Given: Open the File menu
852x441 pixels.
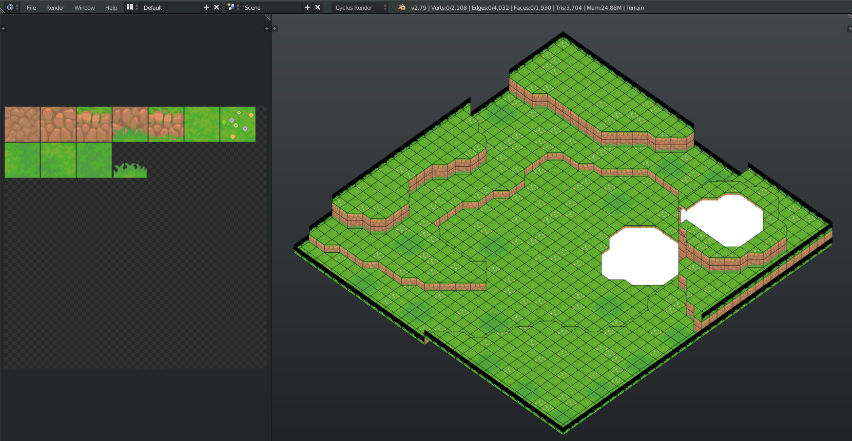Looking at the screenshot, I should point(31,8).
